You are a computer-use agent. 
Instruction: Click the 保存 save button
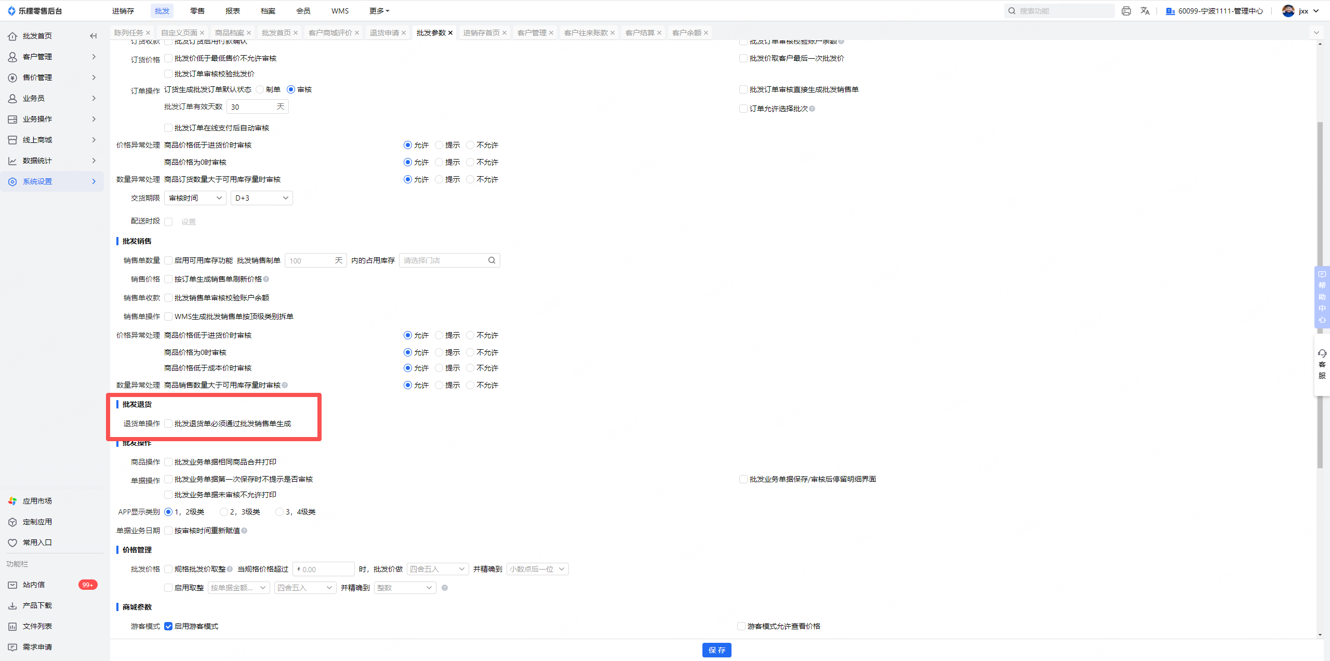[716, 650]
